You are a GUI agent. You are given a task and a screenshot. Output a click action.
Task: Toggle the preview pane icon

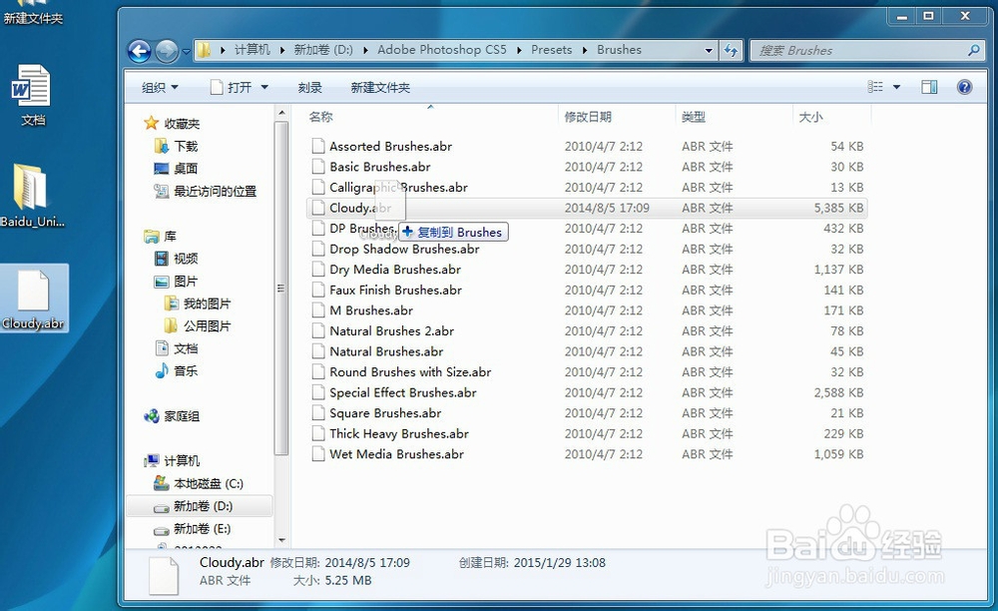929,87
